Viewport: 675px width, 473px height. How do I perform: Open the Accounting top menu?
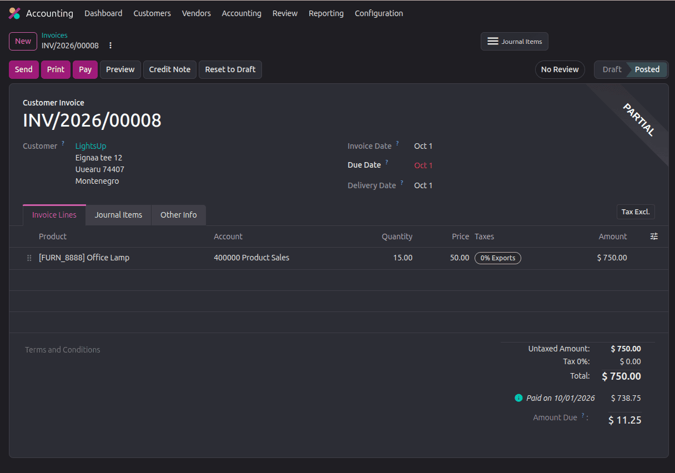click(x=241, y=13)
